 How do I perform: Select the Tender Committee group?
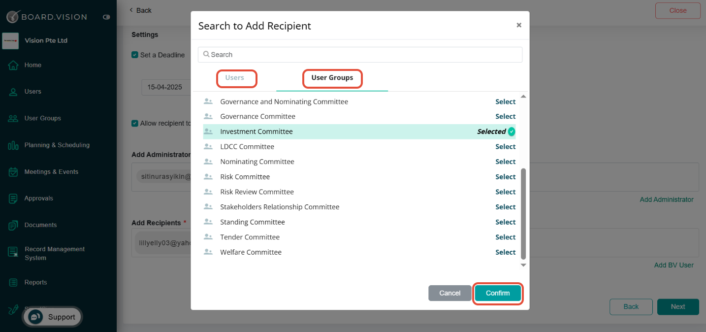point(506,237)
